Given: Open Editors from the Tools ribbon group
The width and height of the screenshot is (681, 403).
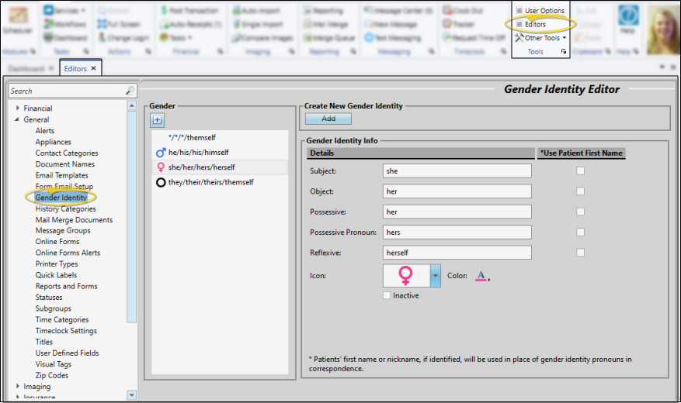Looking at the screenshot, I should coord(535,24).
